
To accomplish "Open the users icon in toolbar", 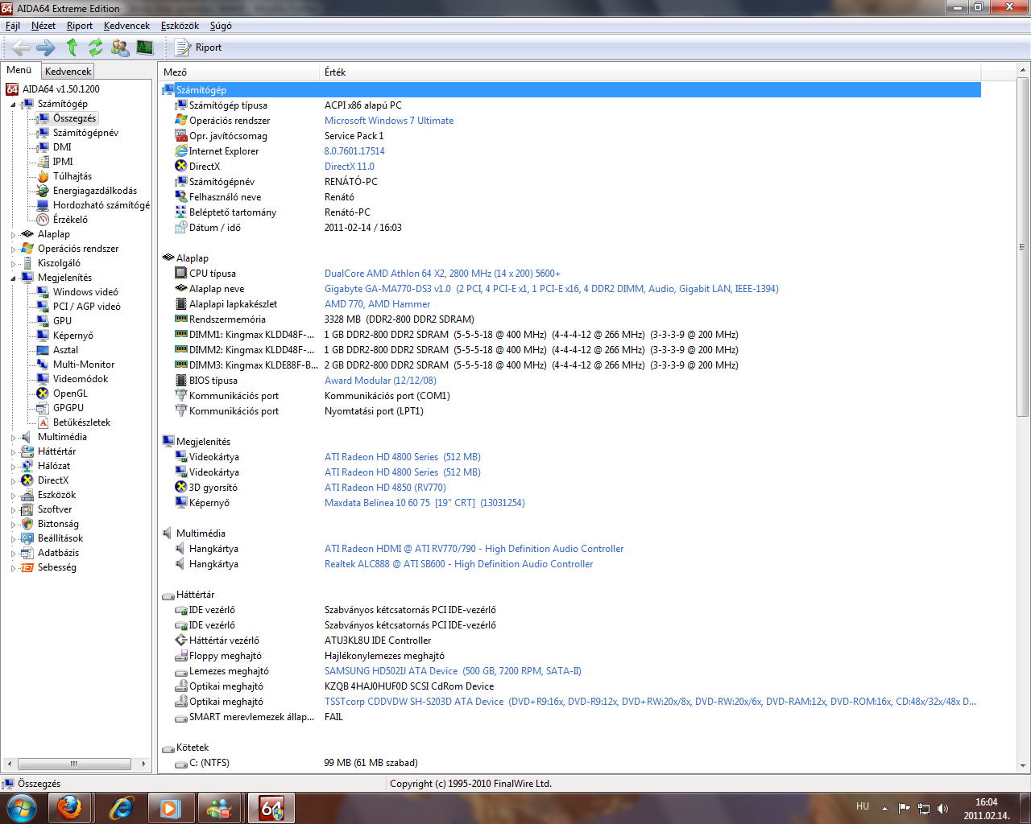I will (x=120, y=47).
